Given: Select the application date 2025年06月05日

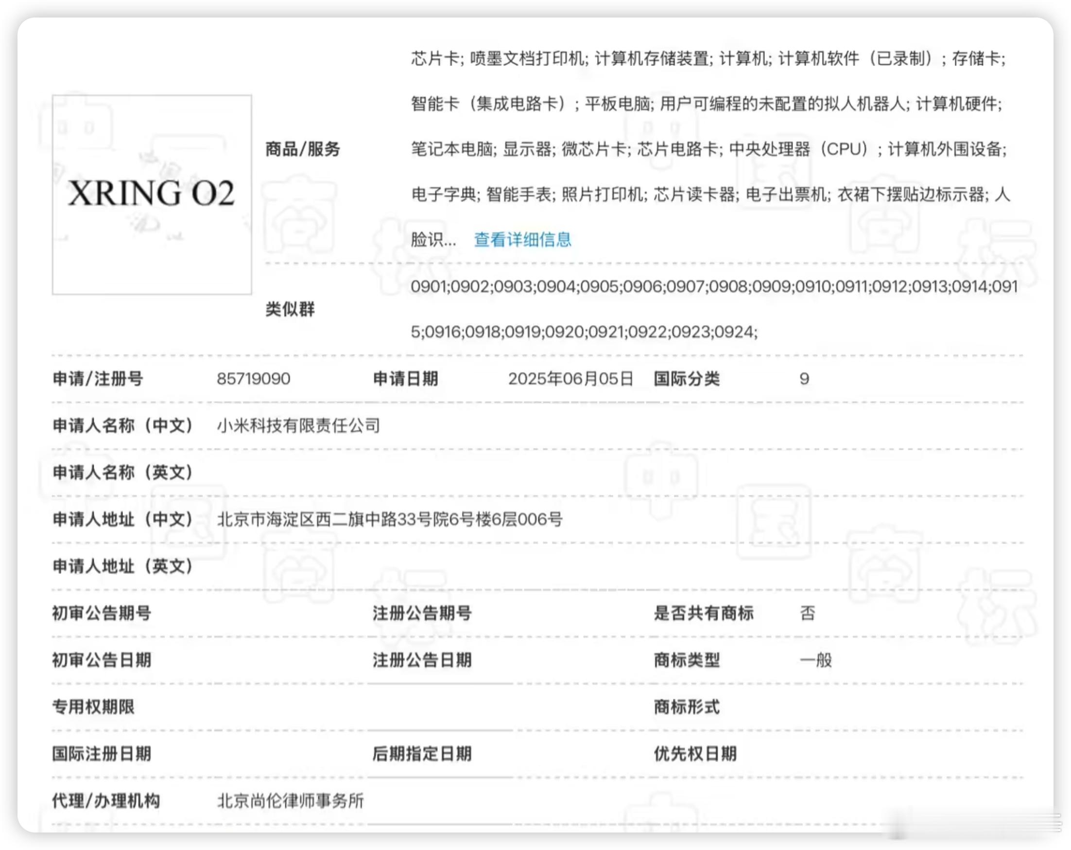Looking at the screenshot, I should click(571, 379).
